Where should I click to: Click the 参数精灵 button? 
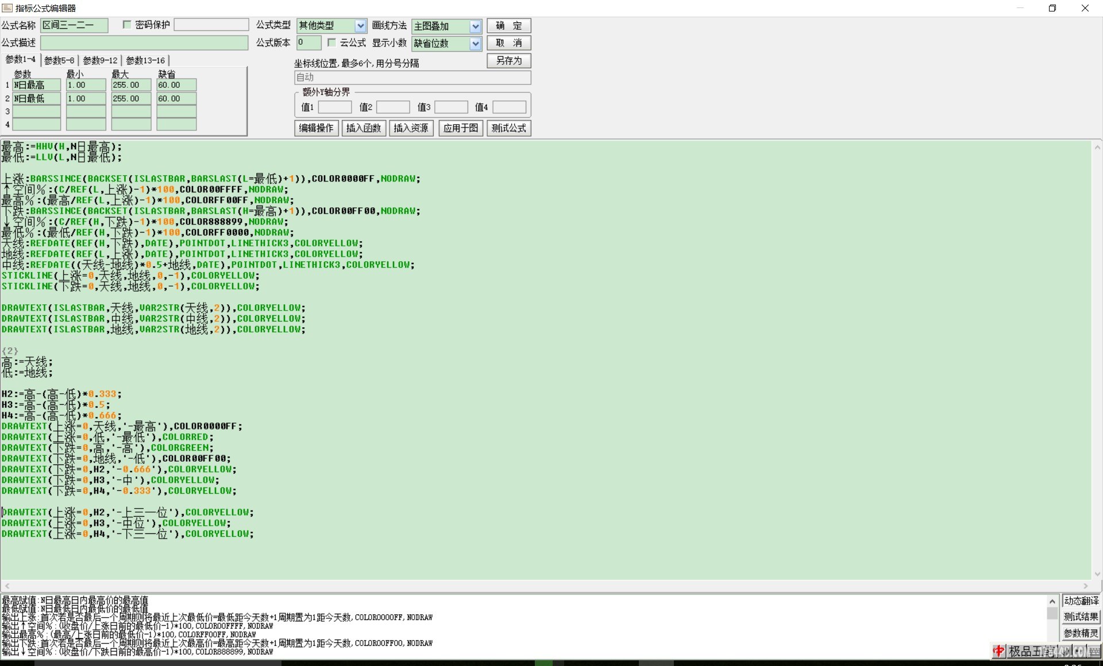pos(1081,633)
